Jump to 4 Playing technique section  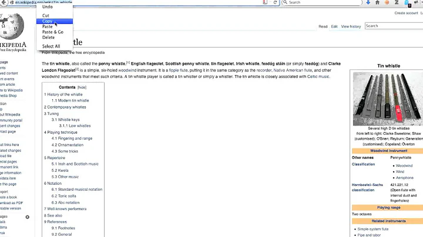(x=61, y=132)
